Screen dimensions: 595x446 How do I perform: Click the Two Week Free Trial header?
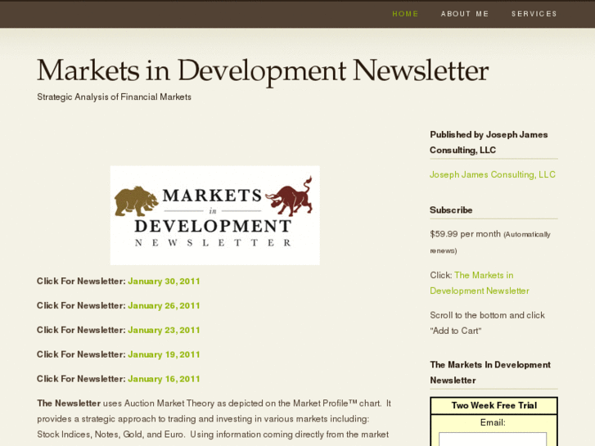[x=494, y=405]
